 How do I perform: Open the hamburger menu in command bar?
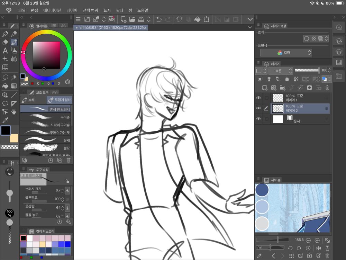[x=78, y=19]
